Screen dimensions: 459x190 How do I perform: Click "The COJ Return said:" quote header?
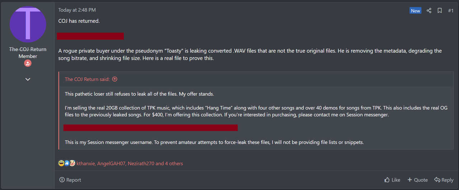[x=87, y=79]
